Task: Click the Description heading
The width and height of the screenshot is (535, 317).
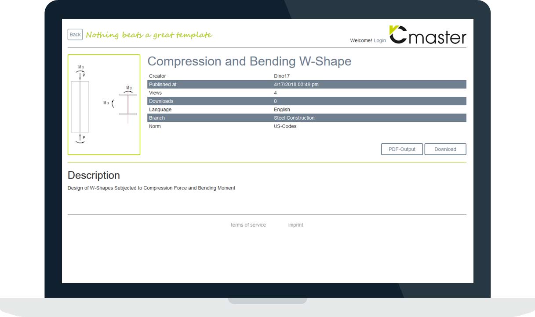Action: pos(94,175)
